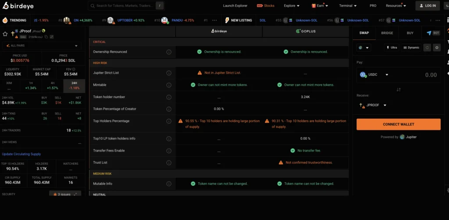The image size is (449, 220).
Task: Swap pay and receive direction arrows
Action: coord(398,89)
